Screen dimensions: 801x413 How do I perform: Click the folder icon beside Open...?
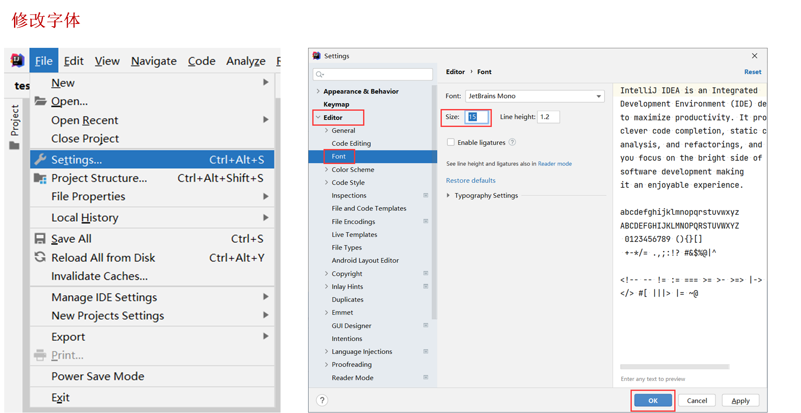pos(40,101)
